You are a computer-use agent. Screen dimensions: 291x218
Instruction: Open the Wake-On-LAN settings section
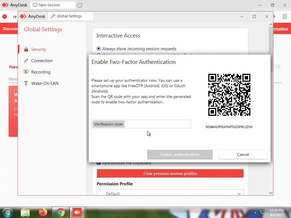[45, 83]
